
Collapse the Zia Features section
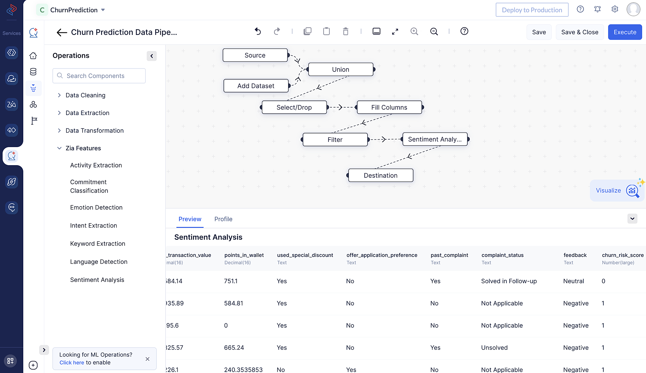pos(59,148)
